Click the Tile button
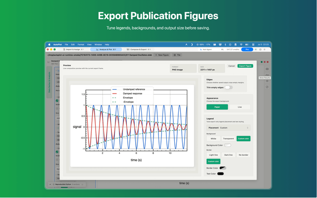The width and height of the screenshot is (317, 198). (177, 55)
